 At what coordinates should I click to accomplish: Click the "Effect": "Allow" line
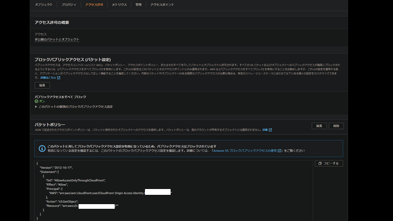click(56, 185)
